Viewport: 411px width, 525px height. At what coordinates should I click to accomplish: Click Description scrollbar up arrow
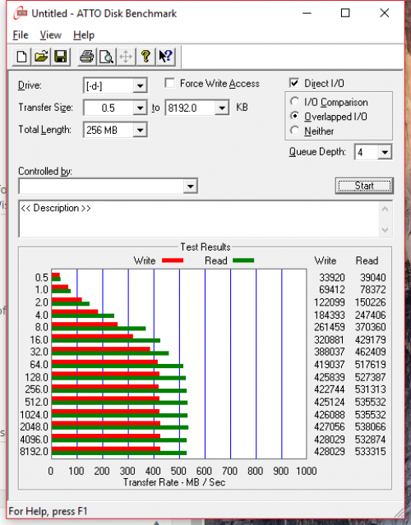coord(385,209)
